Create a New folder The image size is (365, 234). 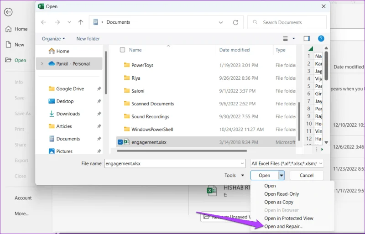point(88,39)
